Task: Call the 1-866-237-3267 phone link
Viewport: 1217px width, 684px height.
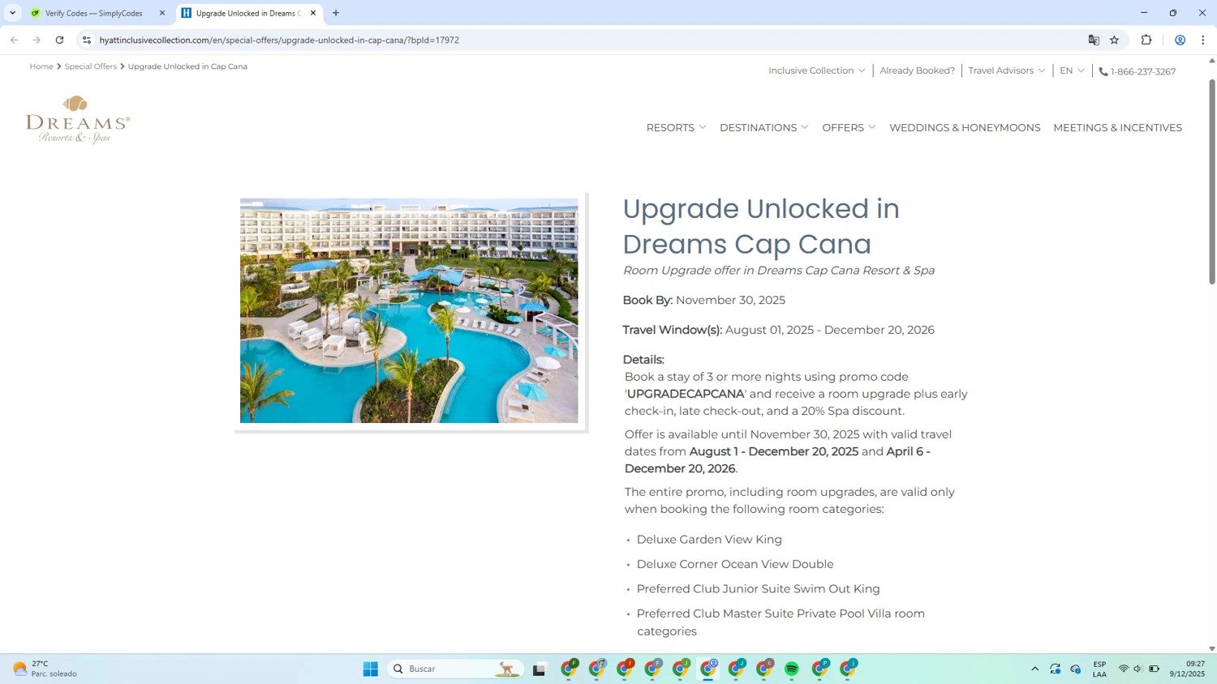Action: (1143, 71)
